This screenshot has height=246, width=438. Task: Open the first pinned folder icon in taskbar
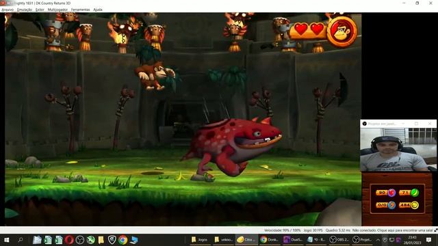pyautogui.click(x=37, y=240)
